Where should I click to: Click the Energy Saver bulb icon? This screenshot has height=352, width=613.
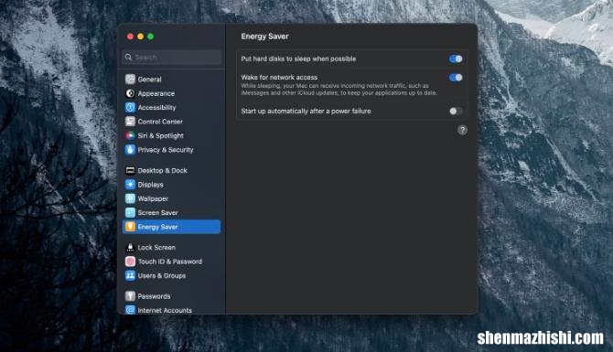click(130, 227)
